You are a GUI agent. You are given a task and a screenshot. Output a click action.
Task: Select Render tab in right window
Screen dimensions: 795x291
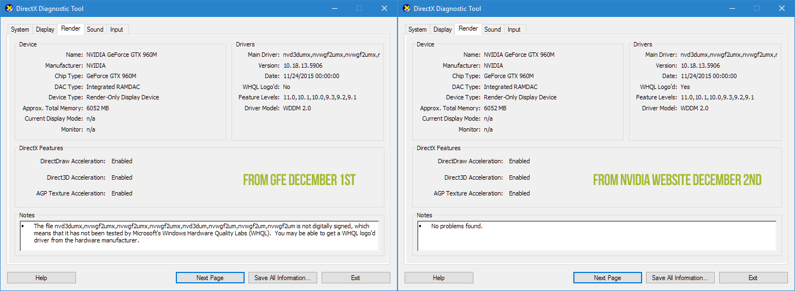(468, 28)
